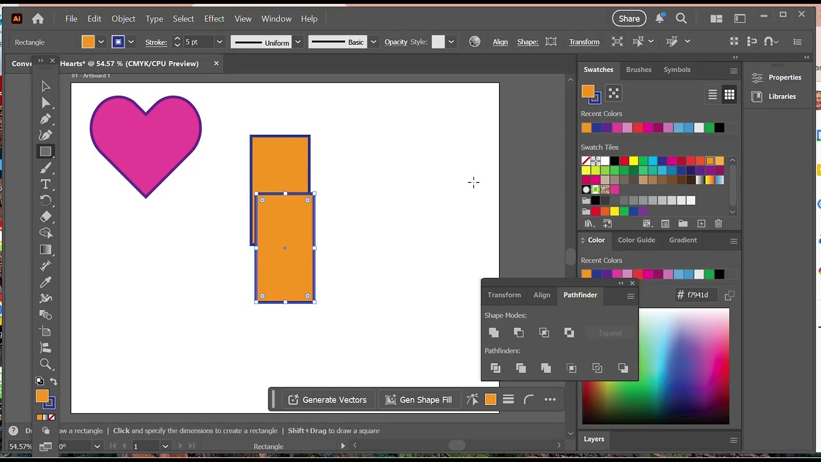This screenshot has height=462, width=821.
Task: Select the Paintbrush tool
Action: tap(46, 168)
